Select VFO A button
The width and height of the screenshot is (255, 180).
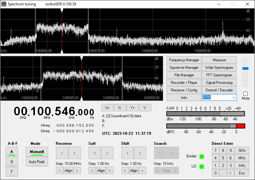(12, 152)
